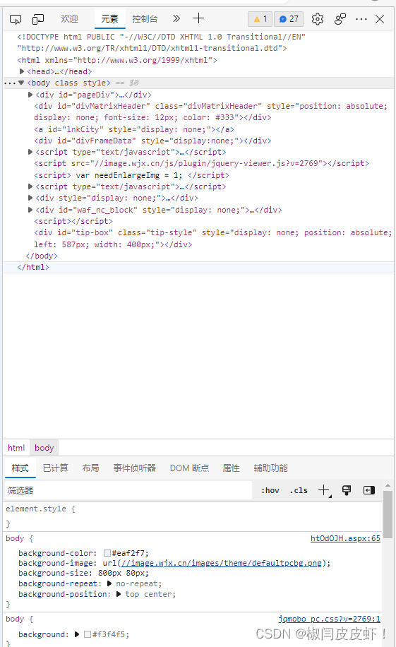This screenshot has height=647, width=396.
Task: Switch to the 元素 tab
Action: [x=109, y=19]
